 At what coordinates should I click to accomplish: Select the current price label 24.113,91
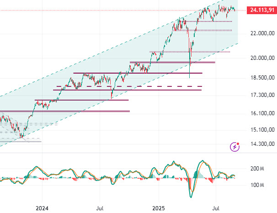point(260,10)
